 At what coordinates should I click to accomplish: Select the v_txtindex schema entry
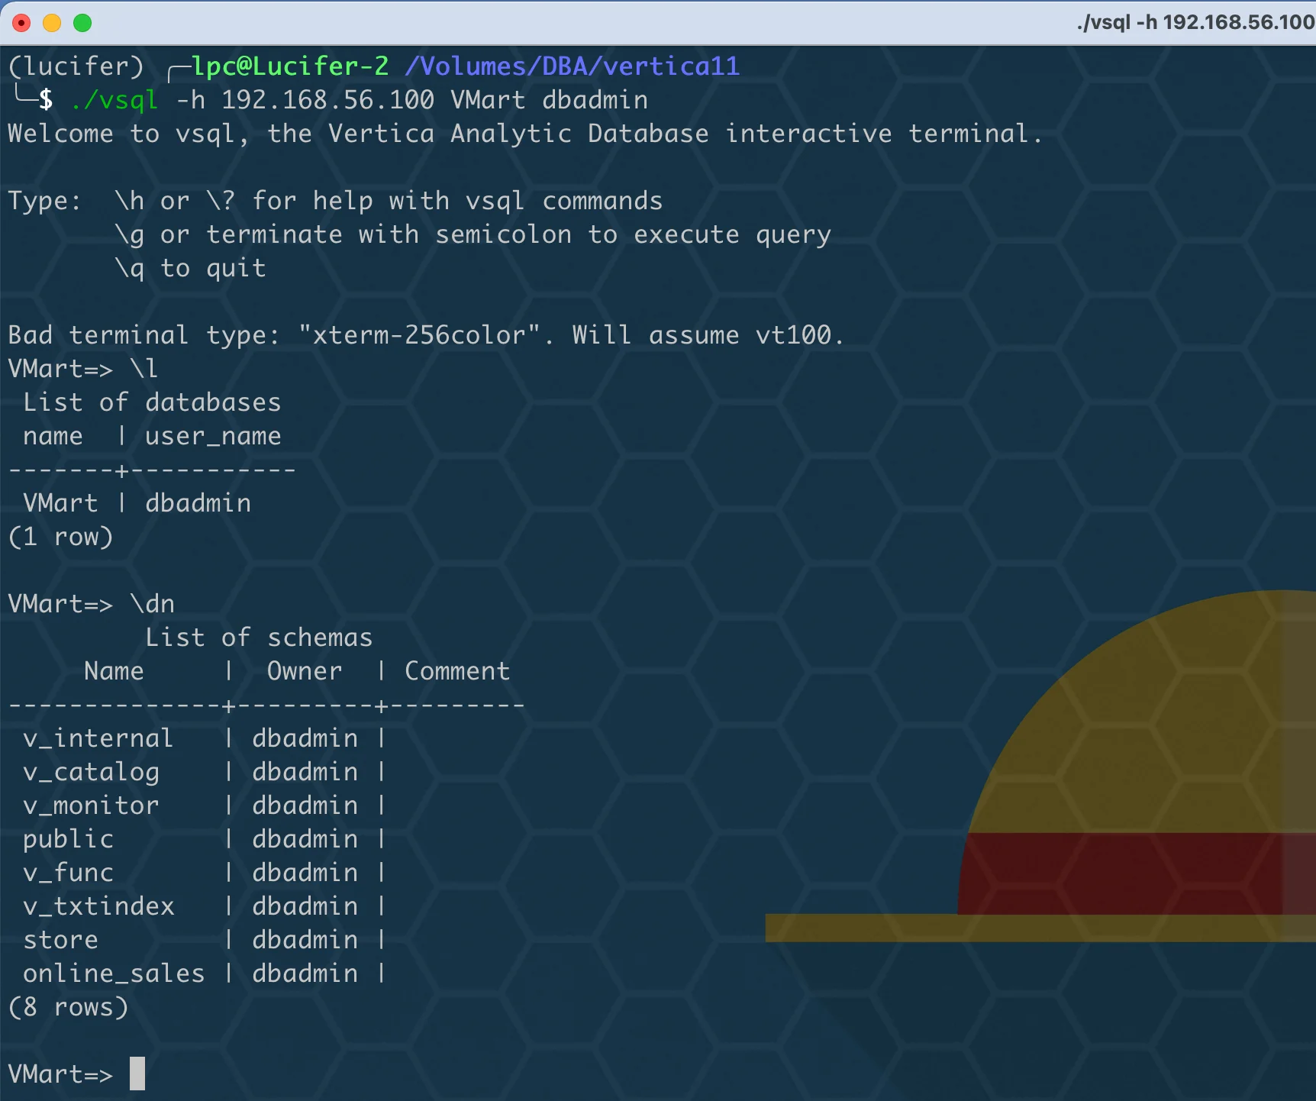[98, 906]
